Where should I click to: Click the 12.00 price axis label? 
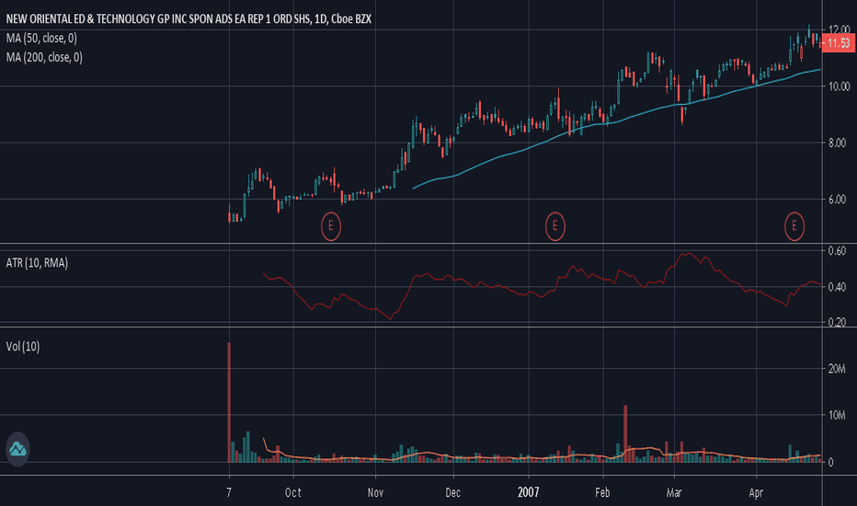pos(839,29)
